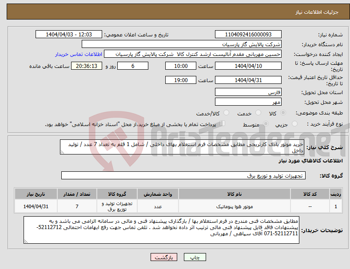This screenshot has height=269, width=350.
Task: Click the ردیف column header
Action: click(336, 194)
